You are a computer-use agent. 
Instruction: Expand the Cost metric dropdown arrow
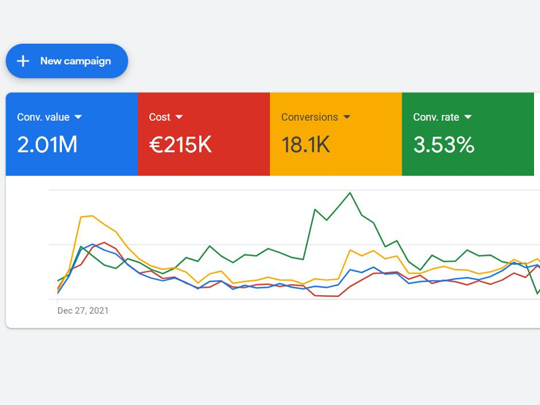[x=180, y=117]
